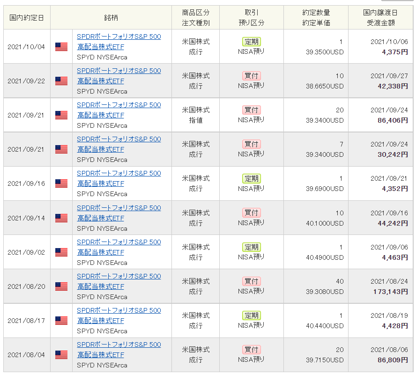
Task: Open SPYD ETF link in 2021/09/02 row
Action: [119, 247]
